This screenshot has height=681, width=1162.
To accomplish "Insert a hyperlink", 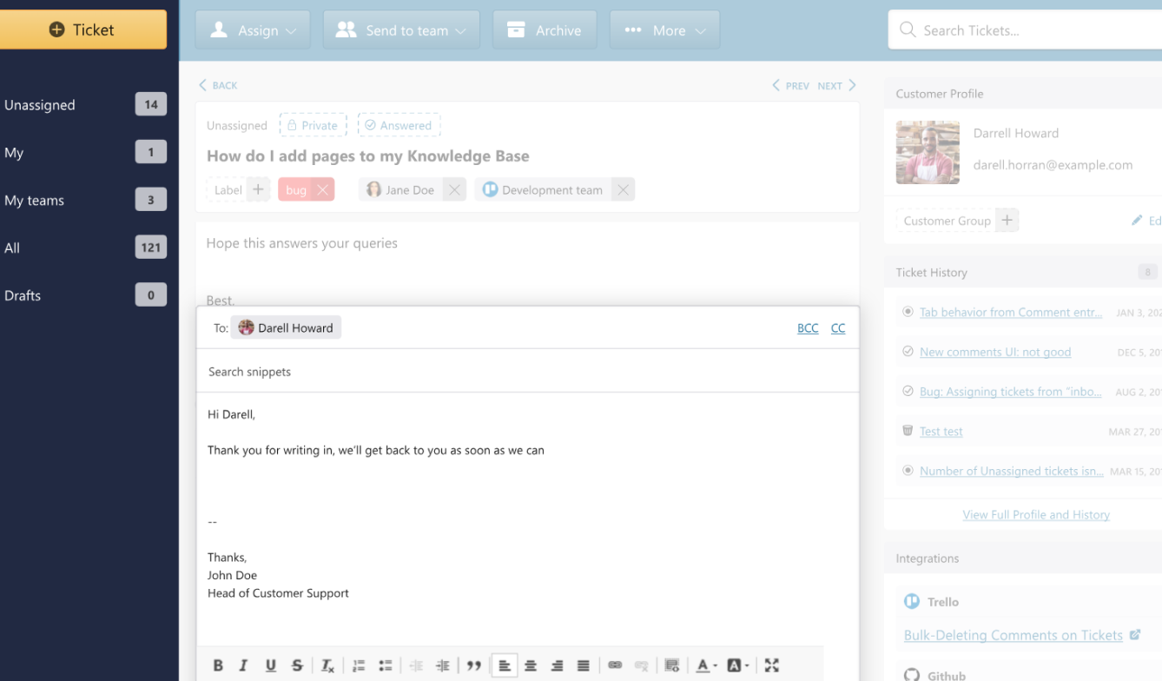I will pos(615,665).
